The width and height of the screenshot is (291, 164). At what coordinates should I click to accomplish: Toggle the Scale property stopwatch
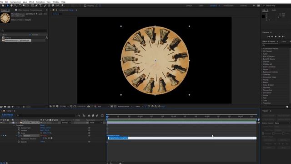19,133
